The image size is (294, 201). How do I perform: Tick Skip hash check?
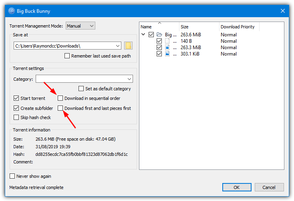point(16,117)
